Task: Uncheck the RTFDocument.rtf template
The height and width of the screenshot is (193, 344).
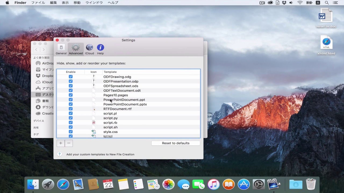Action: (71, 109)
